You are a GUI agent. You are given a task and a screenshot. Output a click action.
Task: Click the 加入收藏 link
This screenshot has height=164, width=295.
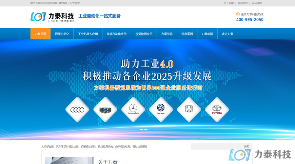[x=228, y=3]
